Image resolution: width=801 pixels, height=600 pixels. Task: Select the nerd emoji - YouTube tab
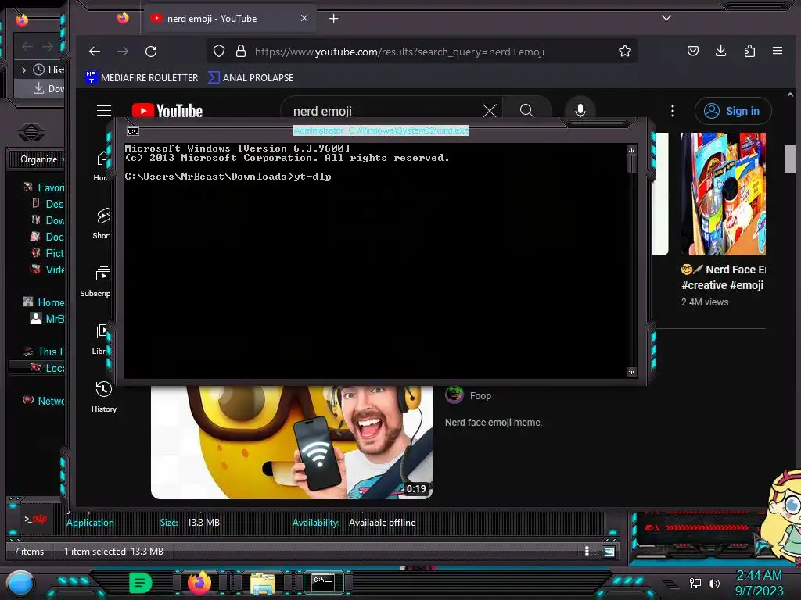click(230, 19)
